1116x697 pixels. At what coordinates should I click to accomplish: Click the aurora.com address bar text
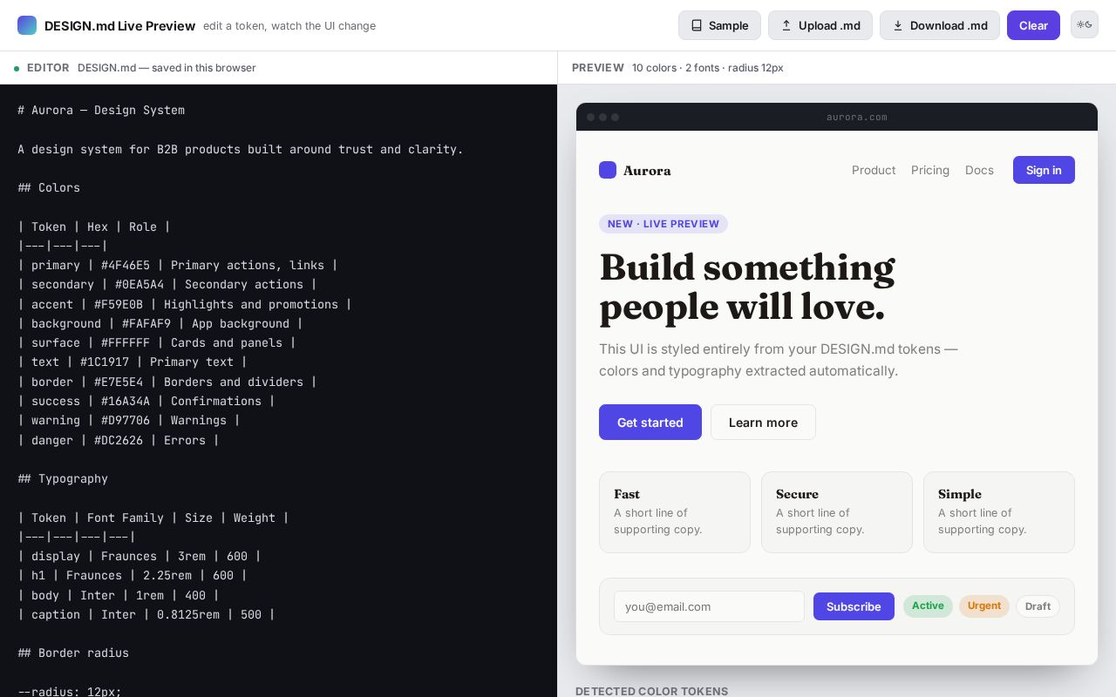click(x=857, y=117)
